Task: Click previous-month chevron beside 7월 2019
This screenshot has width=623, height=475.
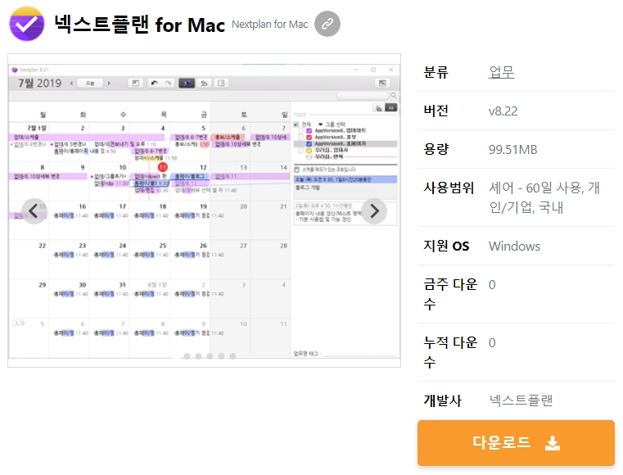Action: [x=71, y=83]
